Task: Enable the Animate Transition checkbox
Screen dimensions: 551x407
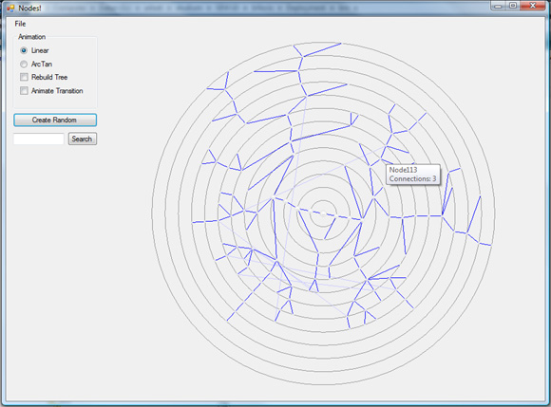Action: click(24, 90)
